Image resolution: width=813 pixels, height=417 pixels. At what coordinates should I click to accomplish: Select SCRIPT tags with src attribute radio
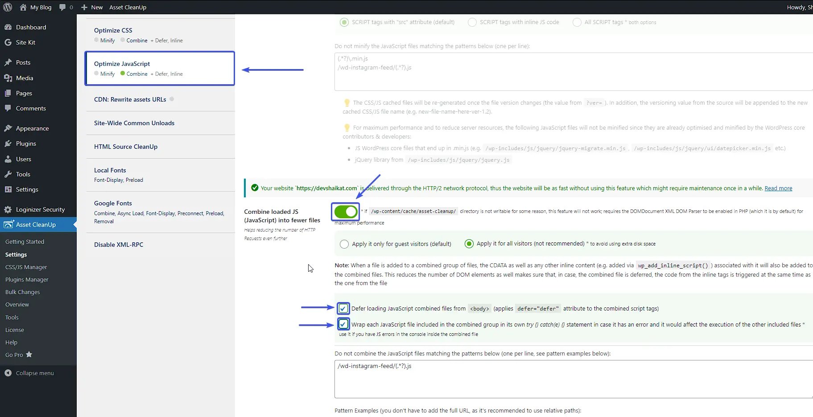344,22
